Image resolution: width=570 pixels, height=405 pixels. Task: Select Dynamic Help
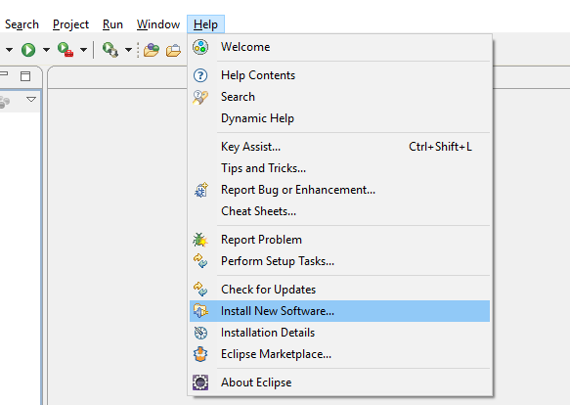[339, 118]
